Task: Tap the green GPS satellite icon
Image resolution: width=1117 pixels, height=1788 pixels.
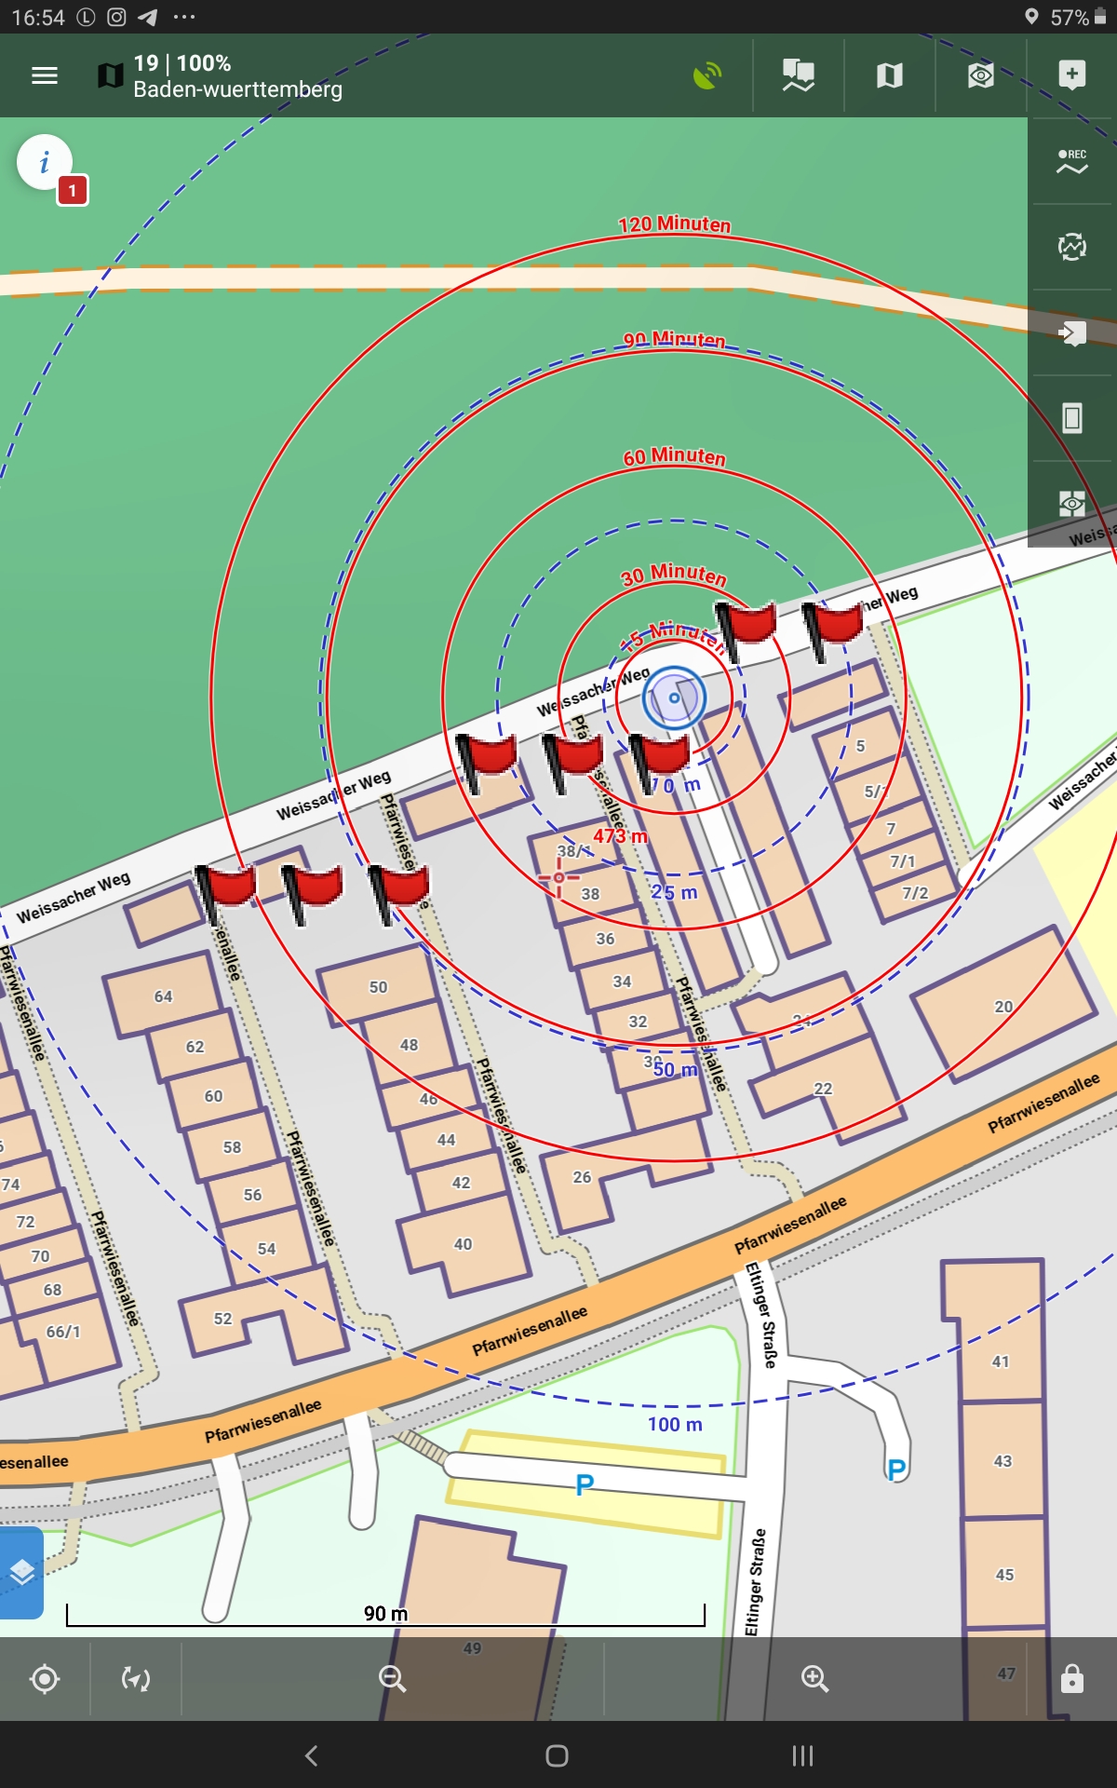Action: tap(707, 75)
